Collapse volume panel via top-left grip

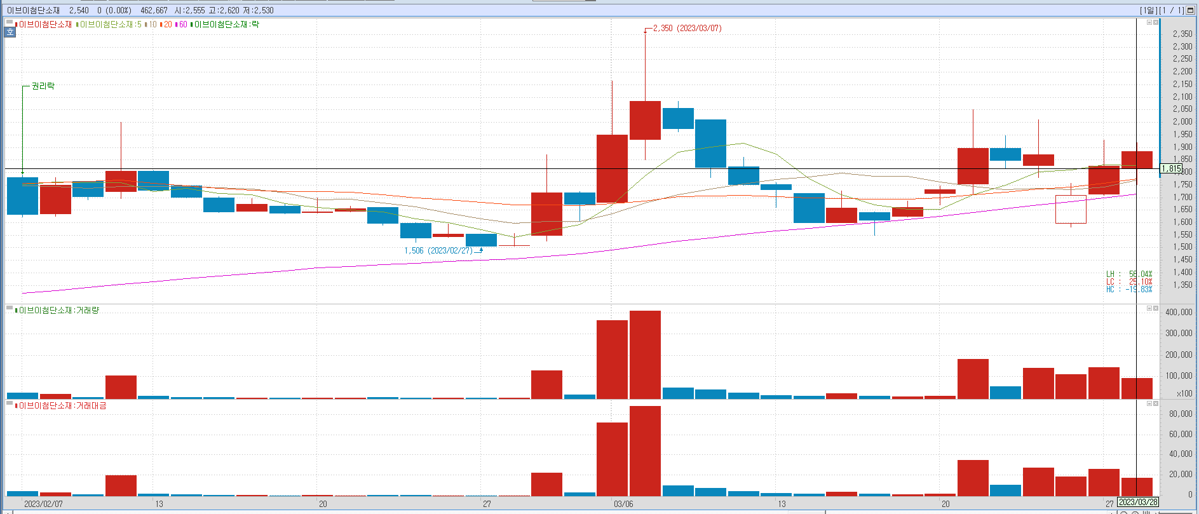click(10, 308)
